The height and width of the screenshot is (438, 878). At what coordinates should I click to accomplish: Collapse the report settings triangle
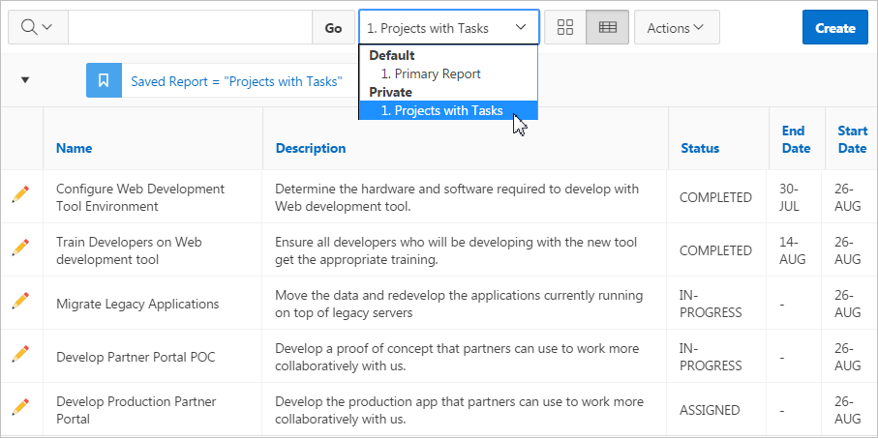click(x=25, y=80)
